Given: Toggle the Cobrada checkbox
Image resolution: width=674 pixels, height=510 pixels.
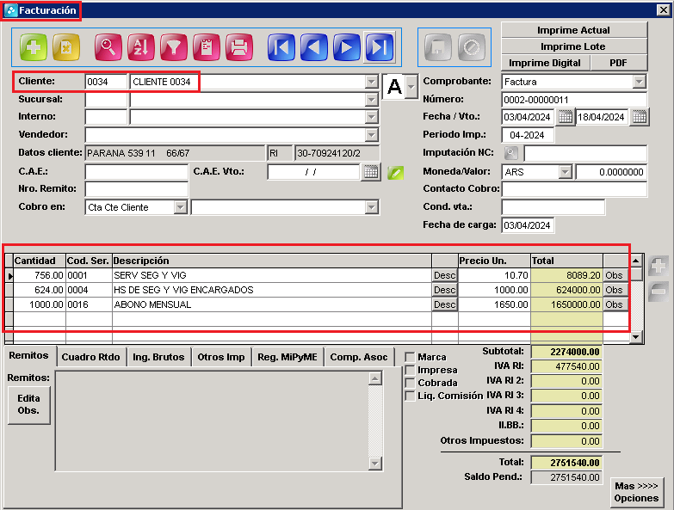Looking at the screenshot, I should [411, 383].
